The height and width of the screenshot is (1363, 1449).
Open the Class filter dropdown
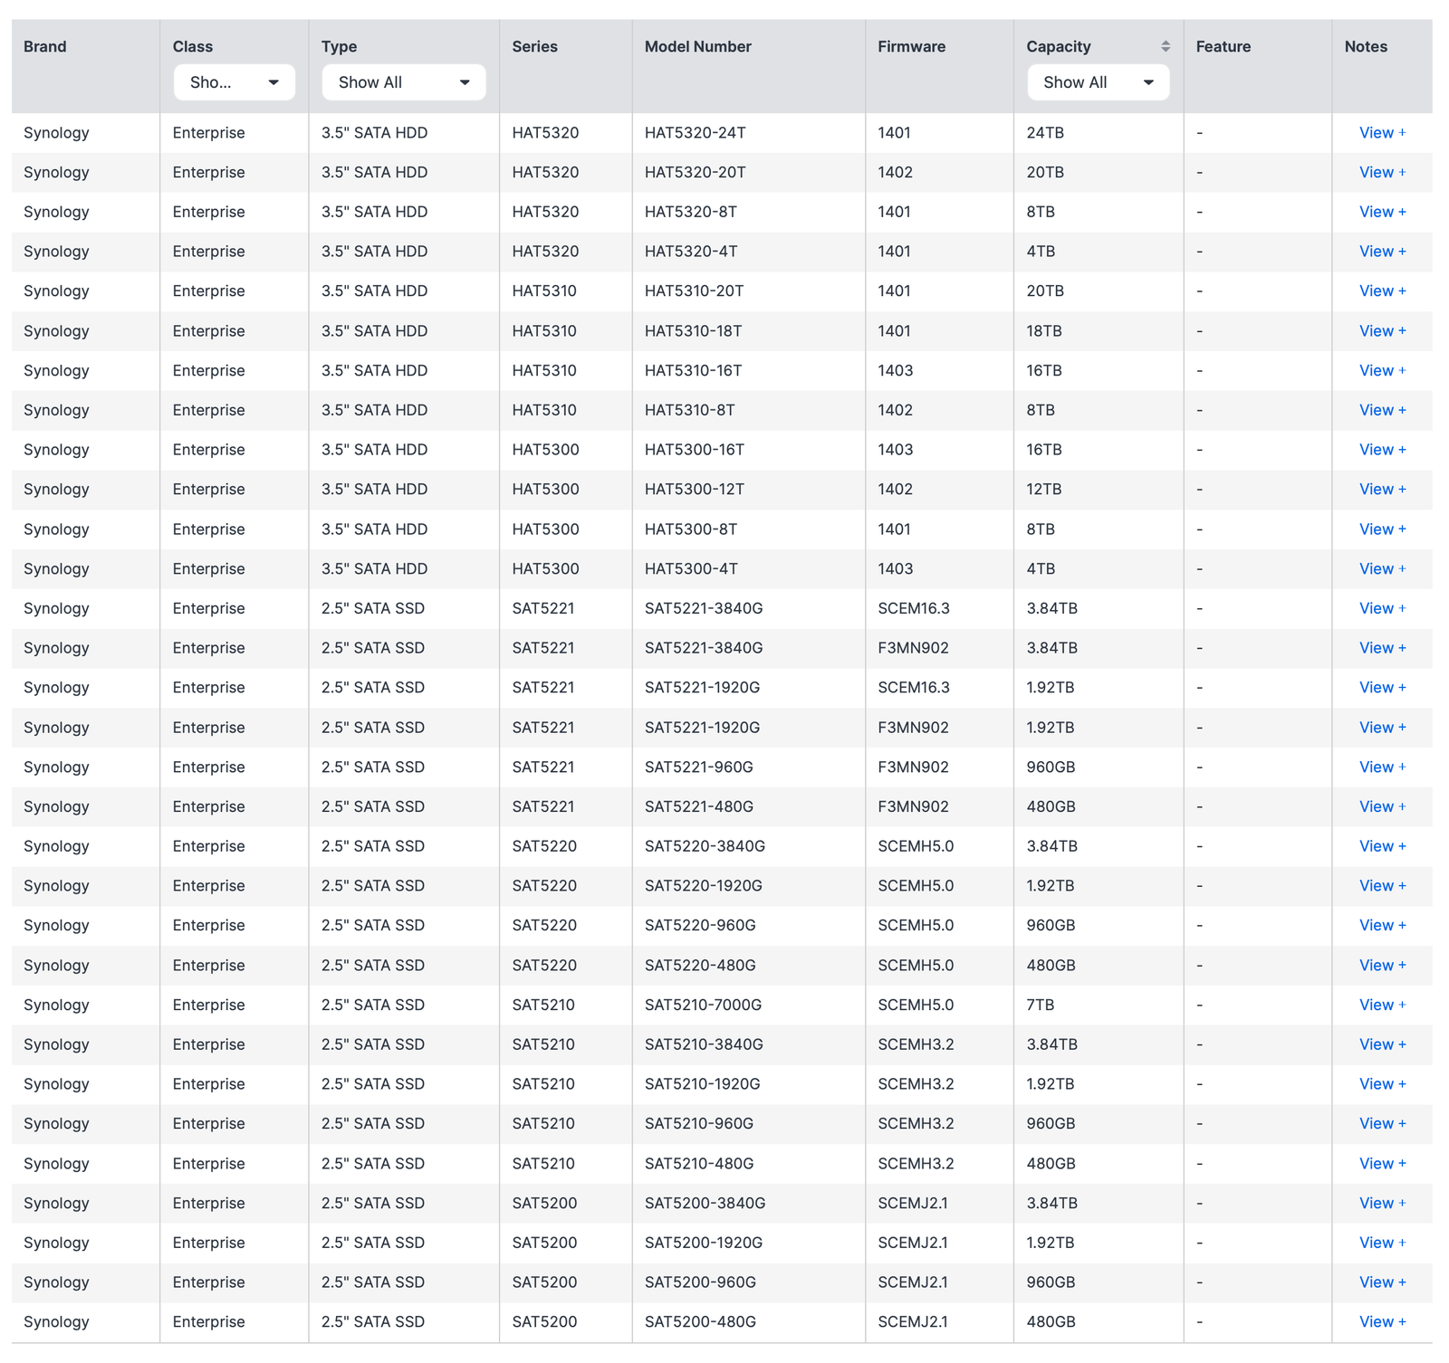pos(234,82)
